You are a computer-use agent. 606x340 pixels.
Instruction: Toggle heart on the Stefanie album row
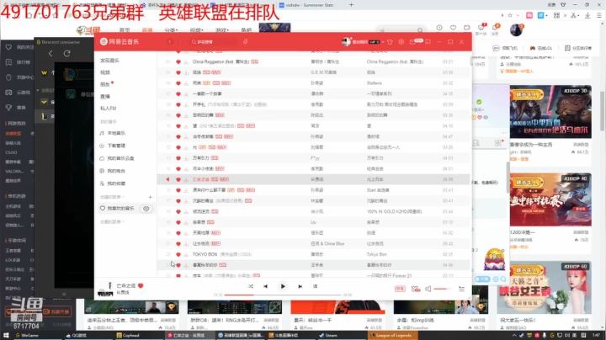coord(178,83)
